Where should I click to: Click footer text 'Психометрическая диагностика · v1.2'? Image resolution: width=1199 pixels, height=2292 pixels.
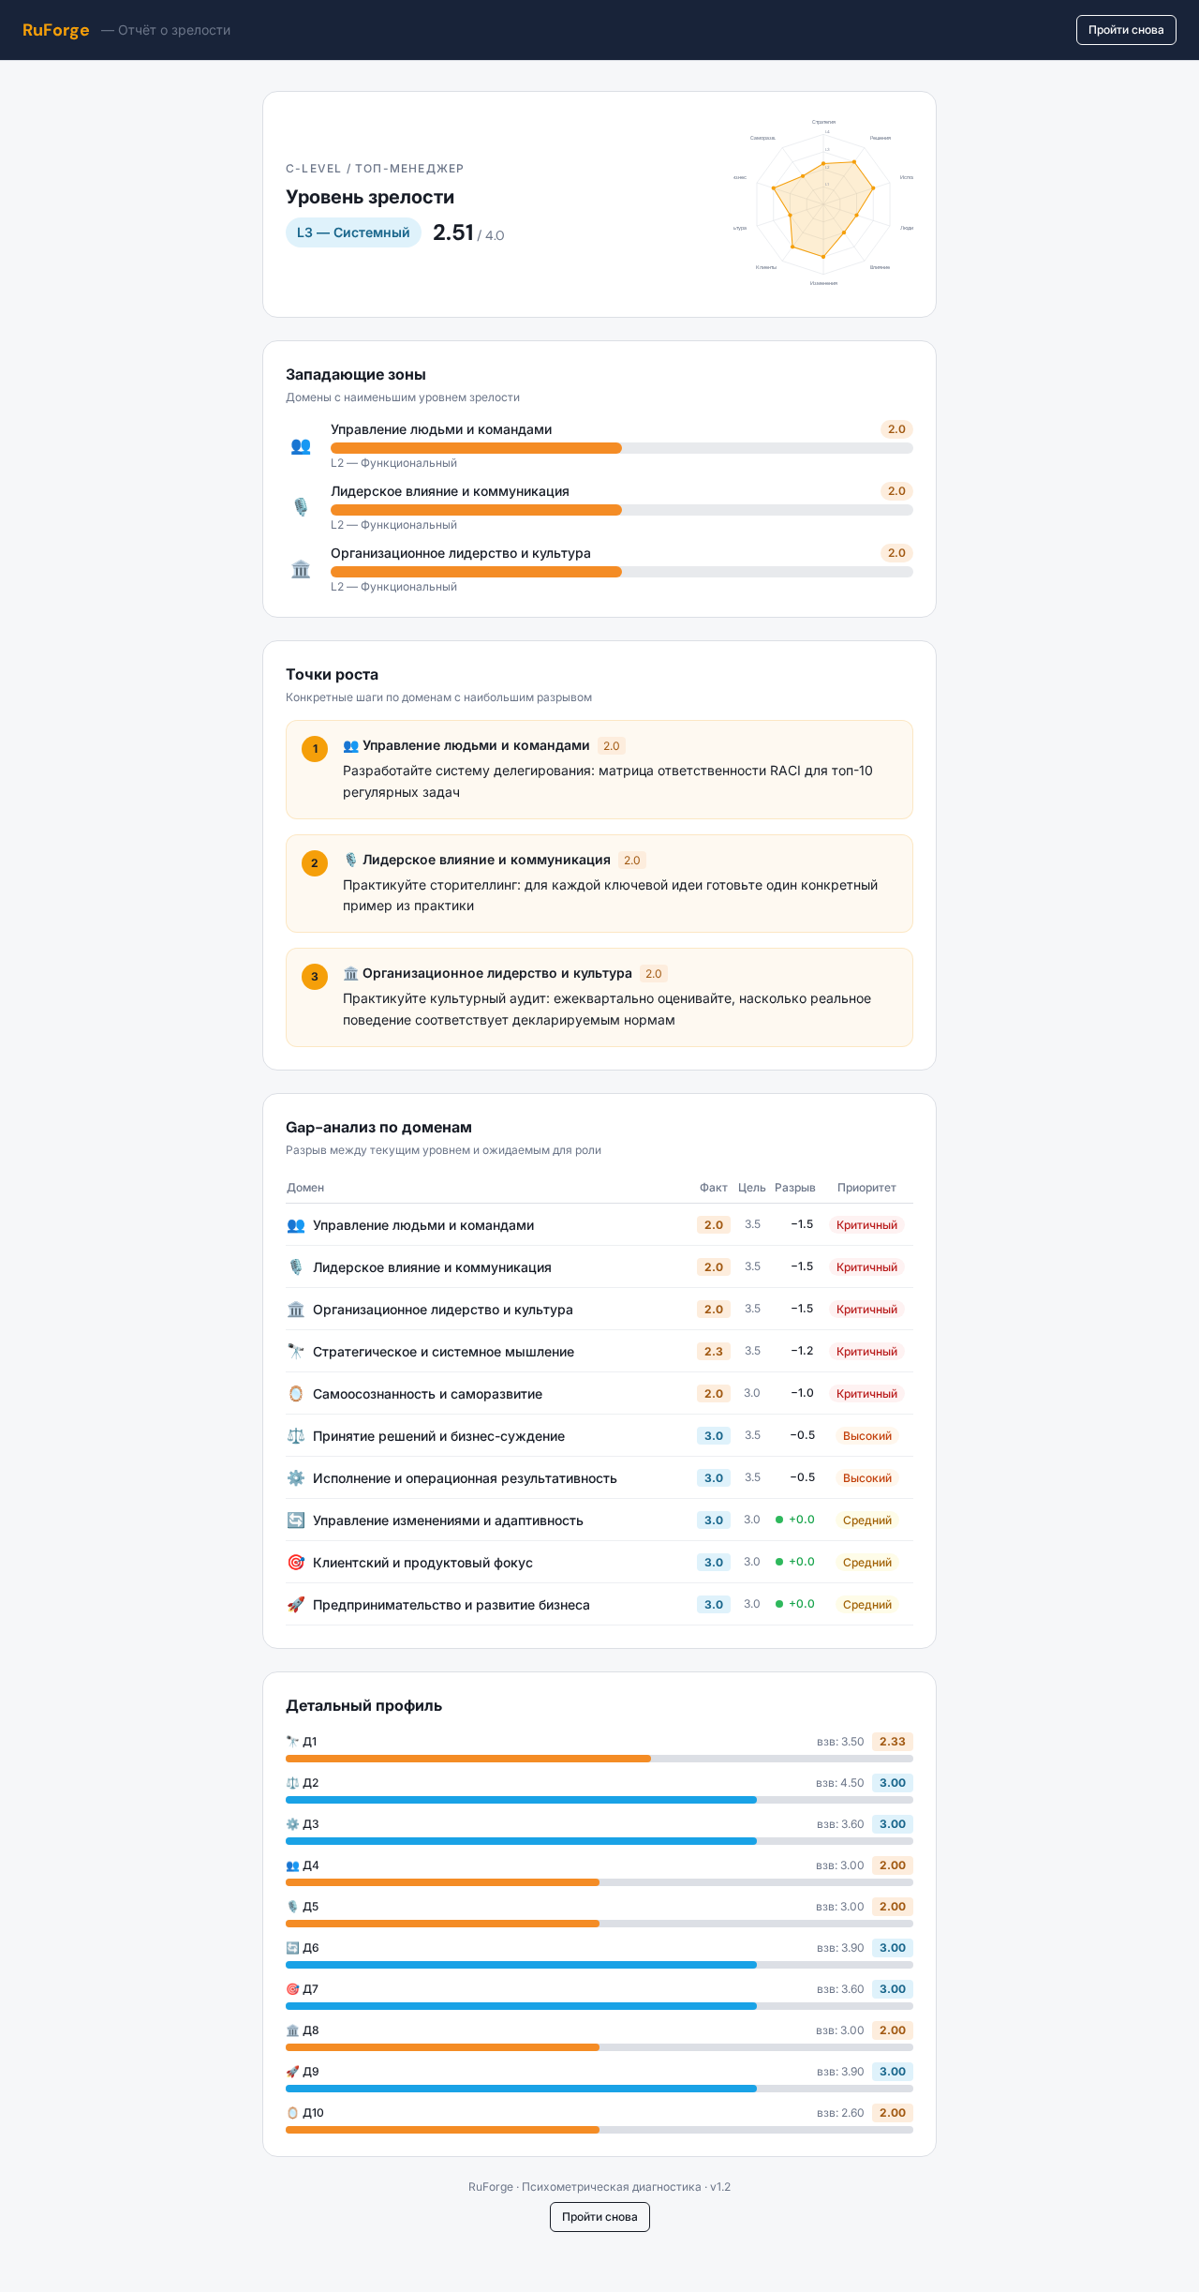point(626,2187)
